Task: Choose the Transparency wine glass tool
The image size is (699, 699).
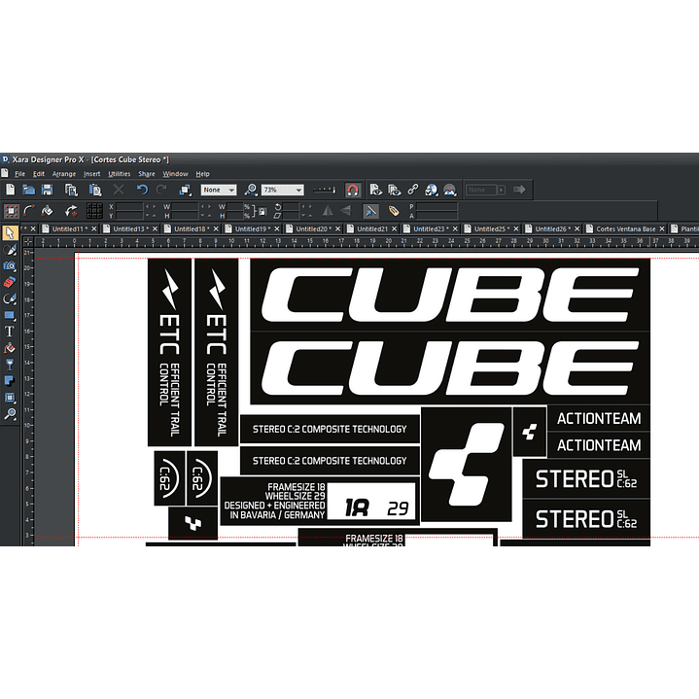Action: click(9, 365)
